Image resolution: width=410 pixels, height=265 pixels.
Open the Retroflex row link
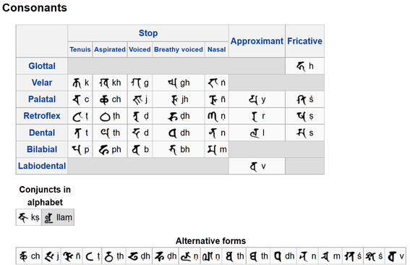[x=42, y=116]
